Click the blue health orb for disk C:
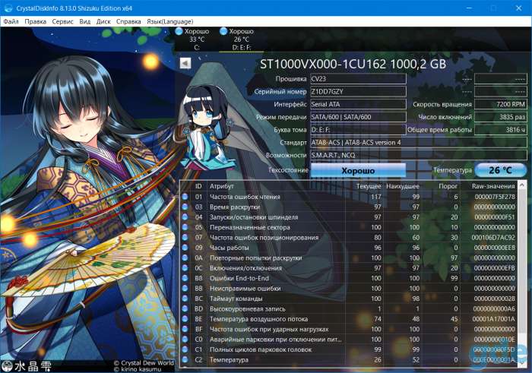This screenshot has width=532, height=373. [179, 31]
